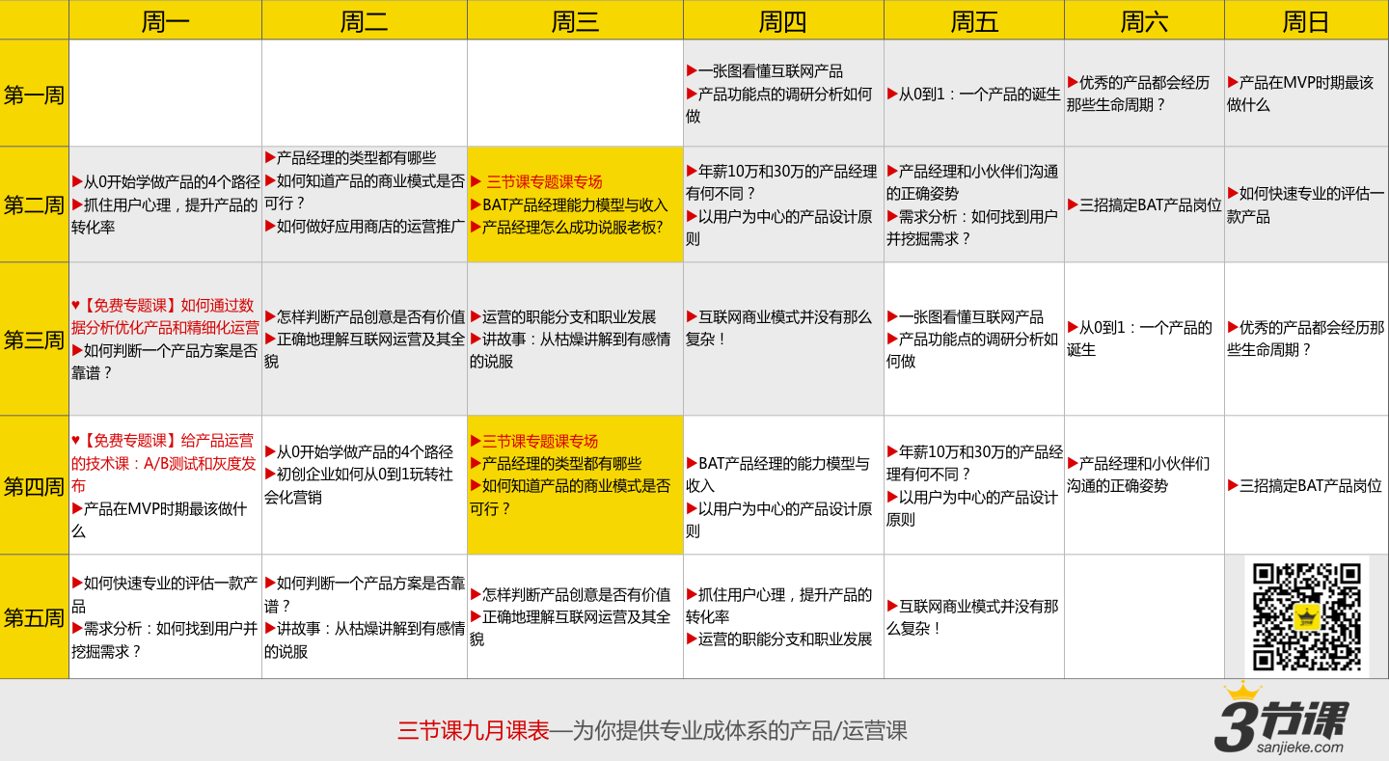The height and width of the screenshot is (761, 1389).
Task: Select the 第四周 row header
Action: coord(35,485)
